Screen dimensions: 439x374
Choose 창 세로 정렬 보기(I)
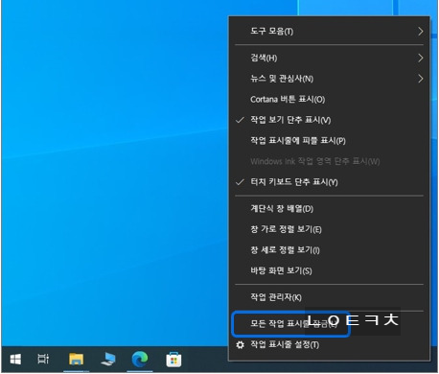(x=329, y=250)
